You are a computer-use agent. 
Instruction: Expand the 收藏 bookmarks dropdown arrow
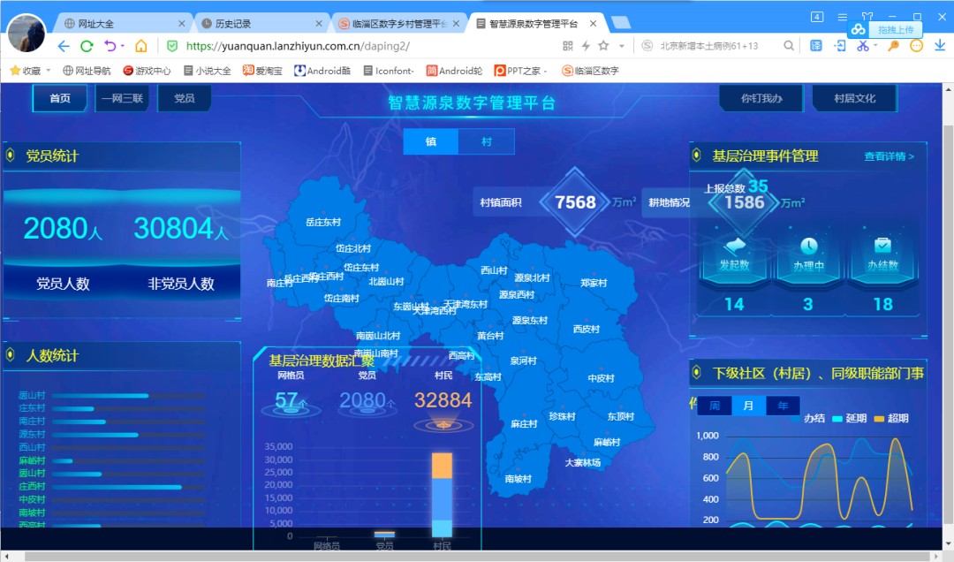[x=49, y=71]
